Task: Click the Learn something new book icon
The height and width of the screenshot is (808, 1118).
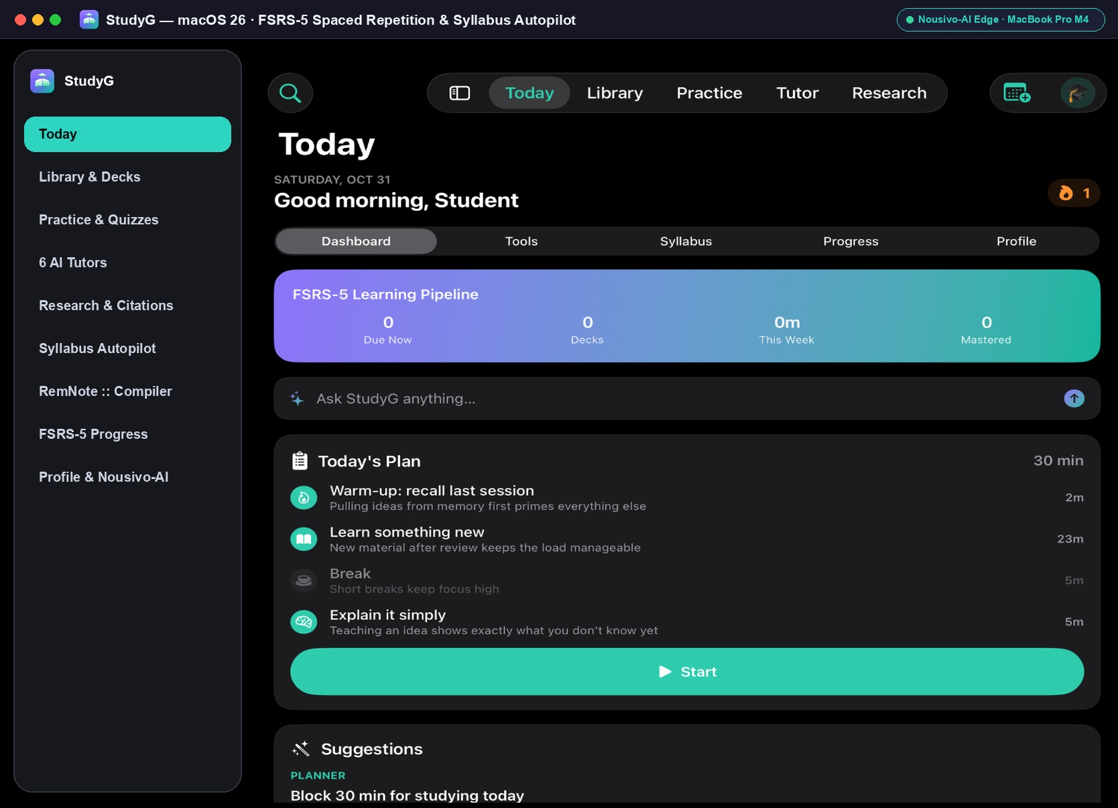Action: [304, 539]
